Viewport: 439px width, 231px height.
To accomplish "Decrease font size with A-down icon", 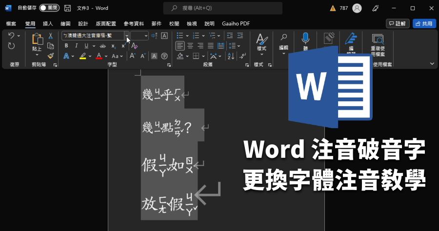I will click(x=143, y=56).
